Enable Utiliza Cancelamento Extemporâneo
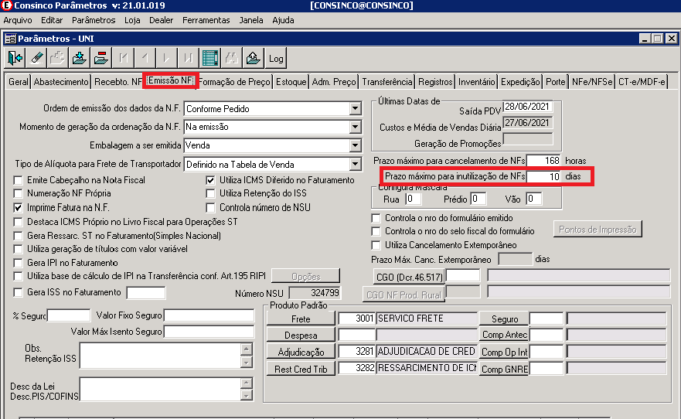 376,245
